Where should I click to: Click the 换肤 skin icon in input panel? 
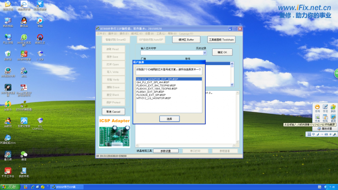[x=333, y=109]
